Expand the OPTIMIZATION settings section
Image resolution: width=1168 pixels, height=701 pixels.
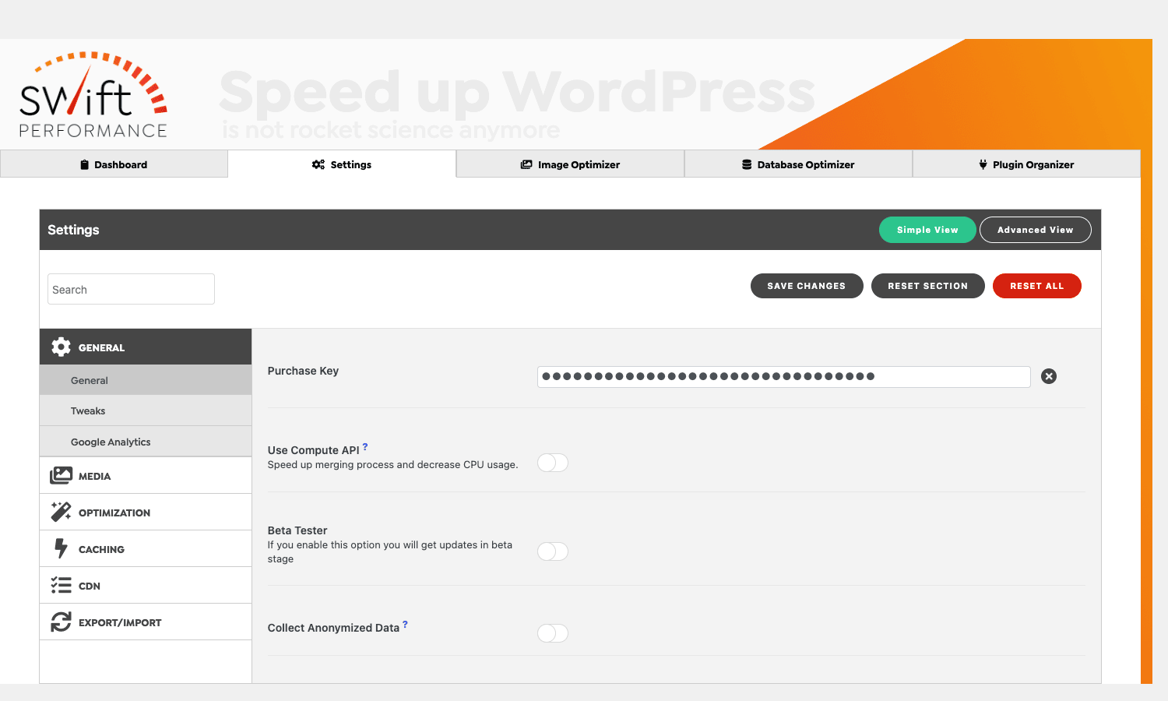click(146, 513)
